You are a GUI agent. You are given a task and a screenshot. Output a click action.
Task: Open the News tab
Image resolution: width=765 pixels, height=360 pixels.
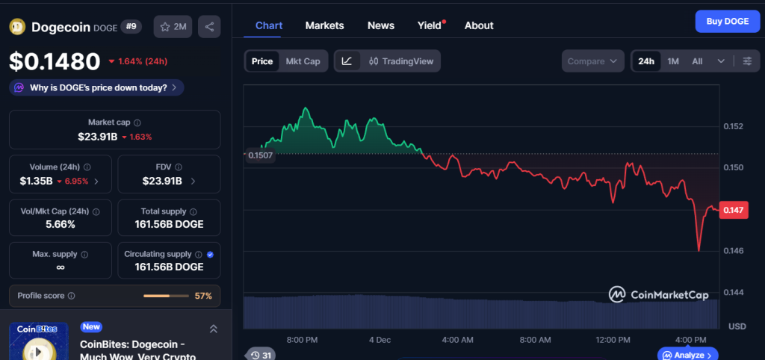(381, 25)
